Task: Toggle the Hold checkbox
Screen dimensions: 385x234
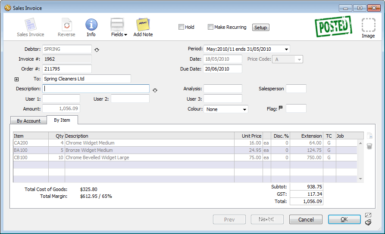Action: [181, 27]
